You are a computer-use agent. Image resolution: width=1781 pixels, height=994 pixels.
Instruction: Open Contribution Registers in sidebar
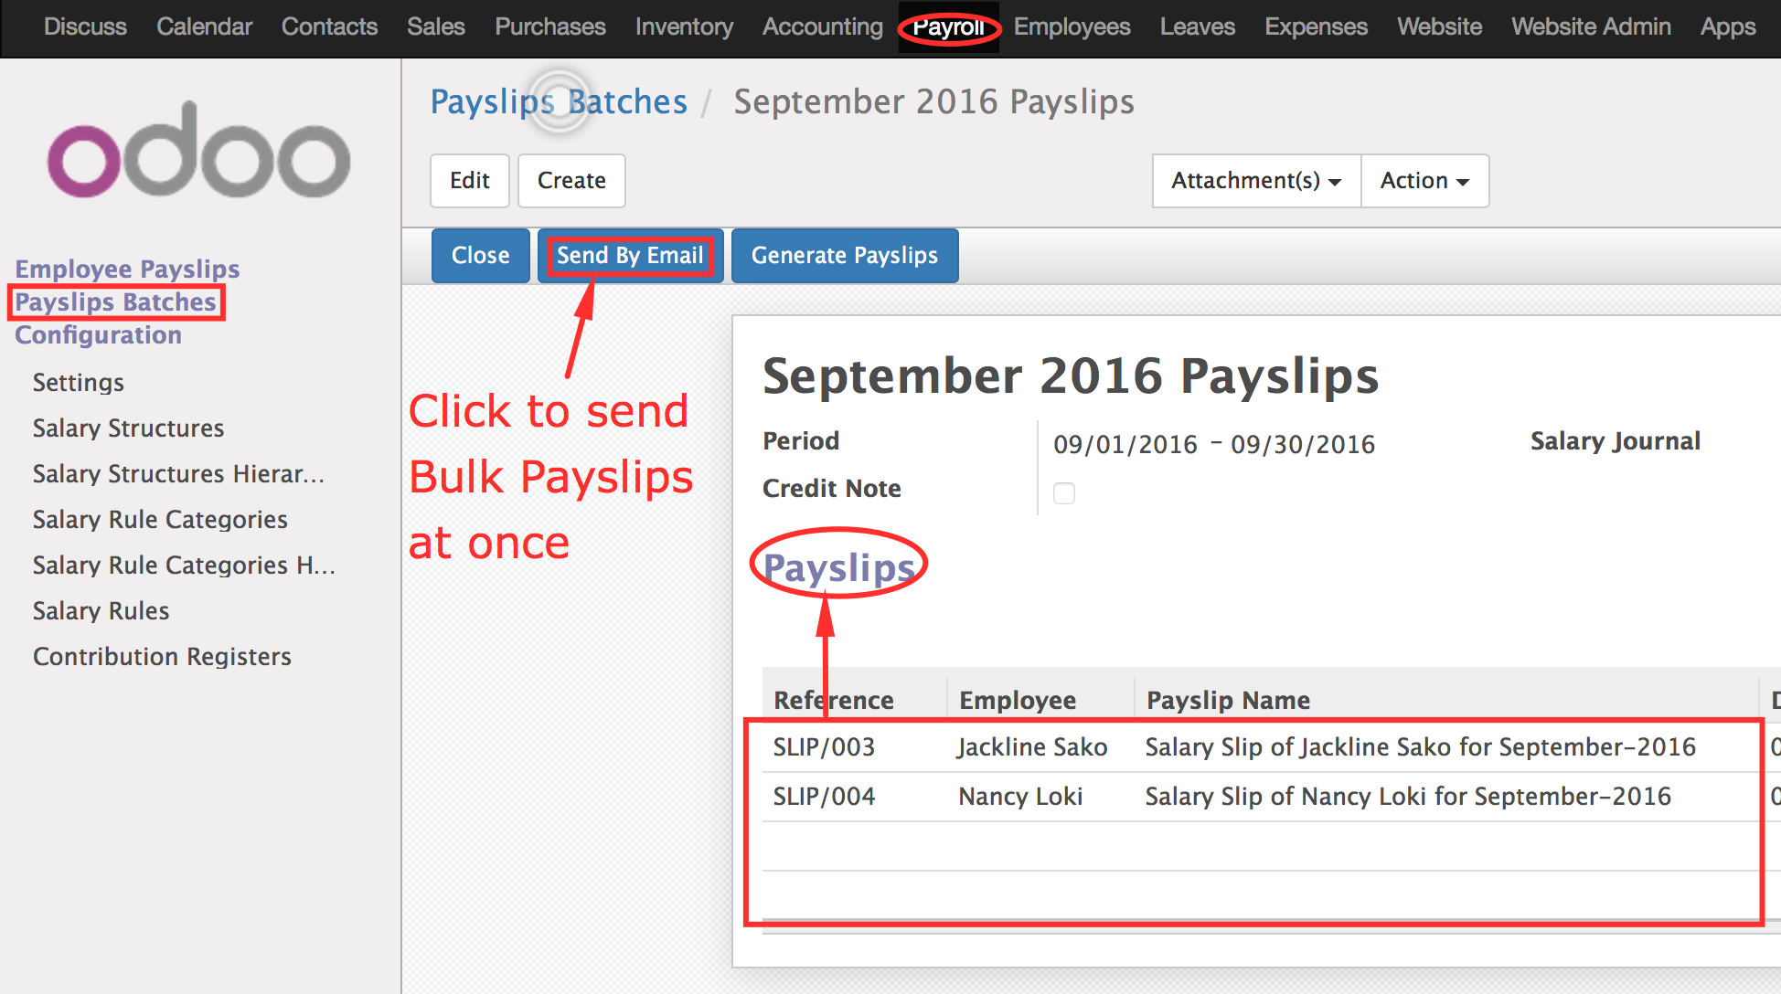162,656
